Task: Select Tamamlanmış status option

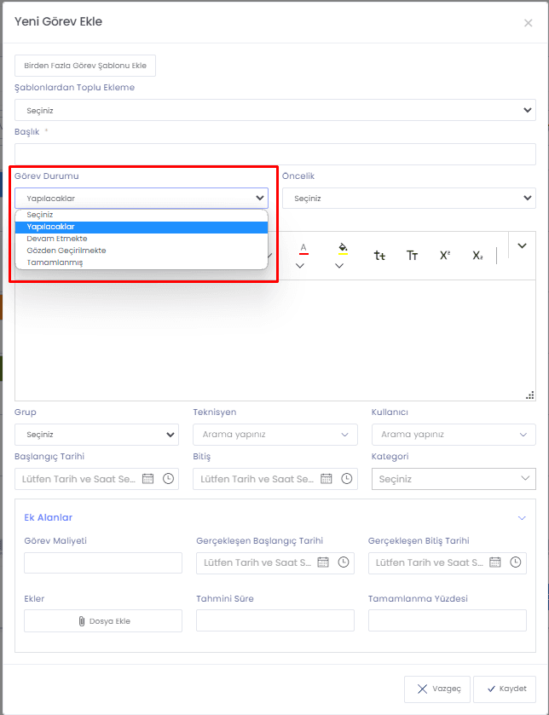Action: (142, 262)
